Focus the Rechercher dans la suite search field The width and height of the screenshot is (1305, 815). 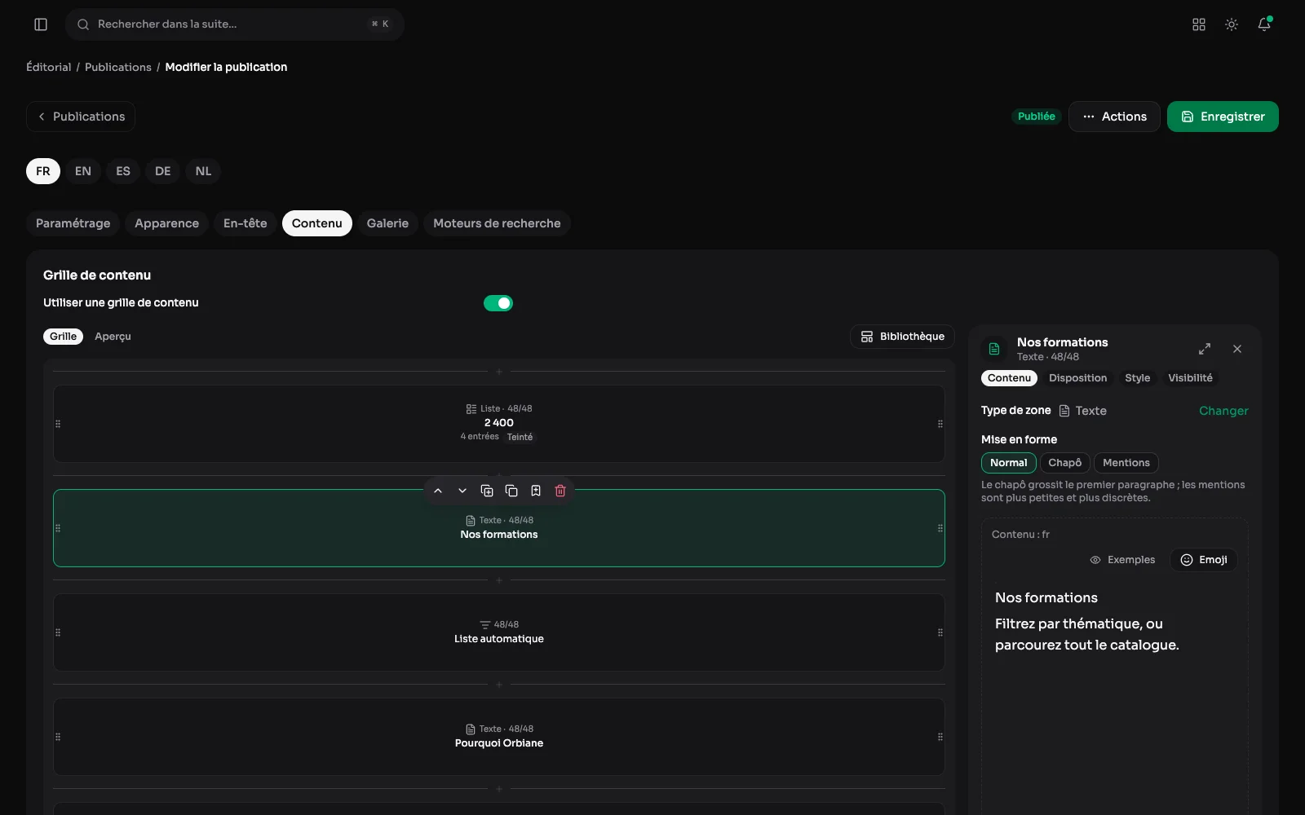tap(235, 24)
